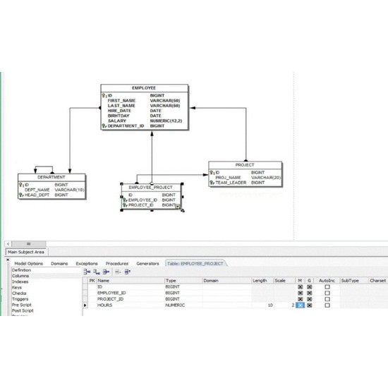388x388 pixels.
Task: Click the SubType column header
Action: 354,281
